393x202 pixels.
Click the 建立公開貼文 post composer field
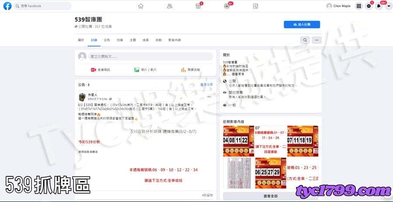pyautogui.click(x=150, y=56)
